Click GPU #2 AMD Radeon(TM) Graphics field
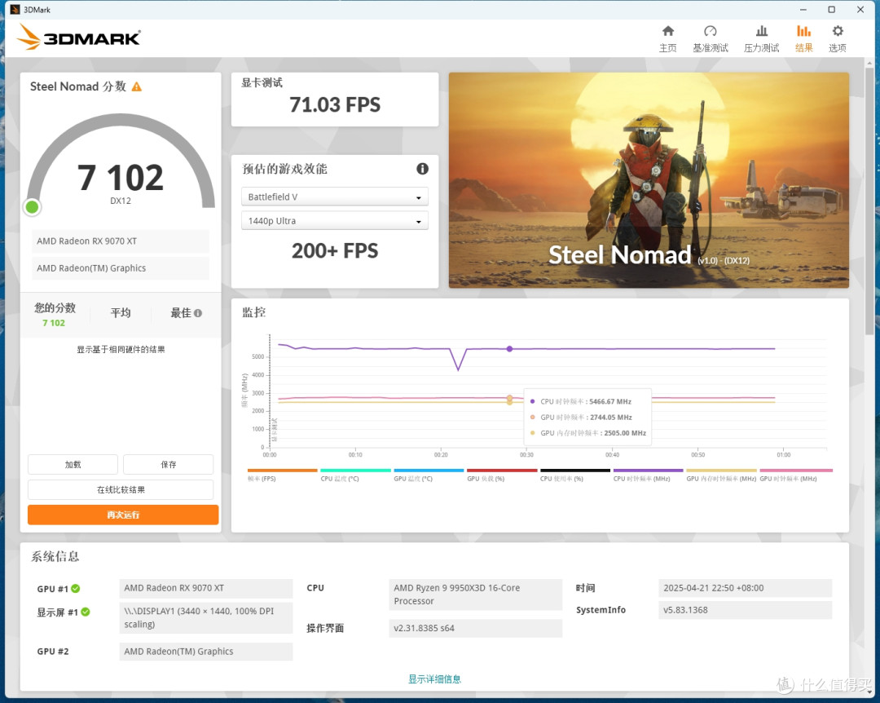This screenshot has height=703, width=880. [x=206, y=652]
